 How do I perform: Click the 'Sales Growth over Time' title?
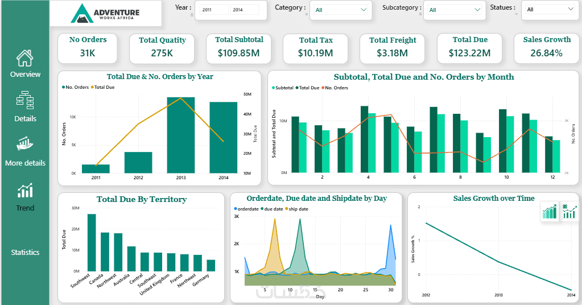pos(494,199)
